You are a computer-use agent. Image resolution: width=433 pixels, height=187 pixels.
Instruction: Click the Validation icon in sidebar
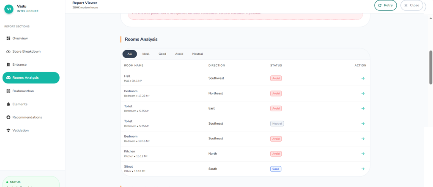point(8,131)
